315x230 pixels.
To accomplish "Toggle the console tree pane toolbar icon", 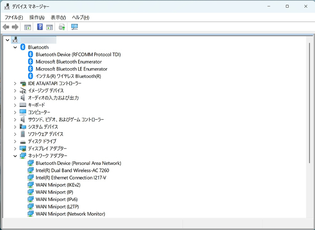I will (x=27, y=27).
